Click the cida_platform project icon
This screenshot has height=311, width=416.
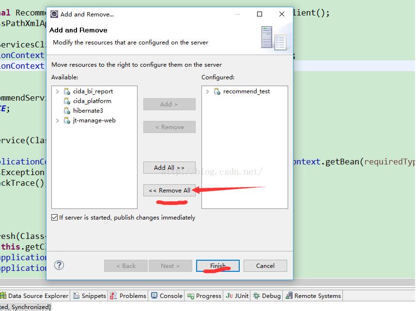(x=67, y=101)
